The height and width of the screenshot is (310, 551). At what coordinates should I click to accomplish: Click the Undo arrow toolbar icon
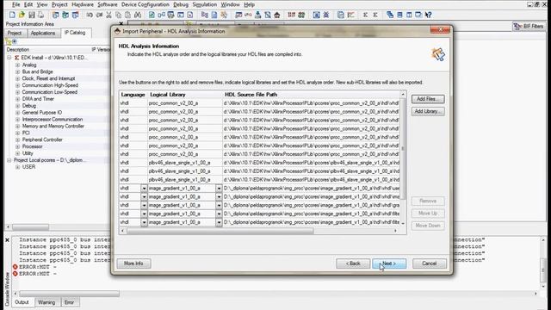90,15
